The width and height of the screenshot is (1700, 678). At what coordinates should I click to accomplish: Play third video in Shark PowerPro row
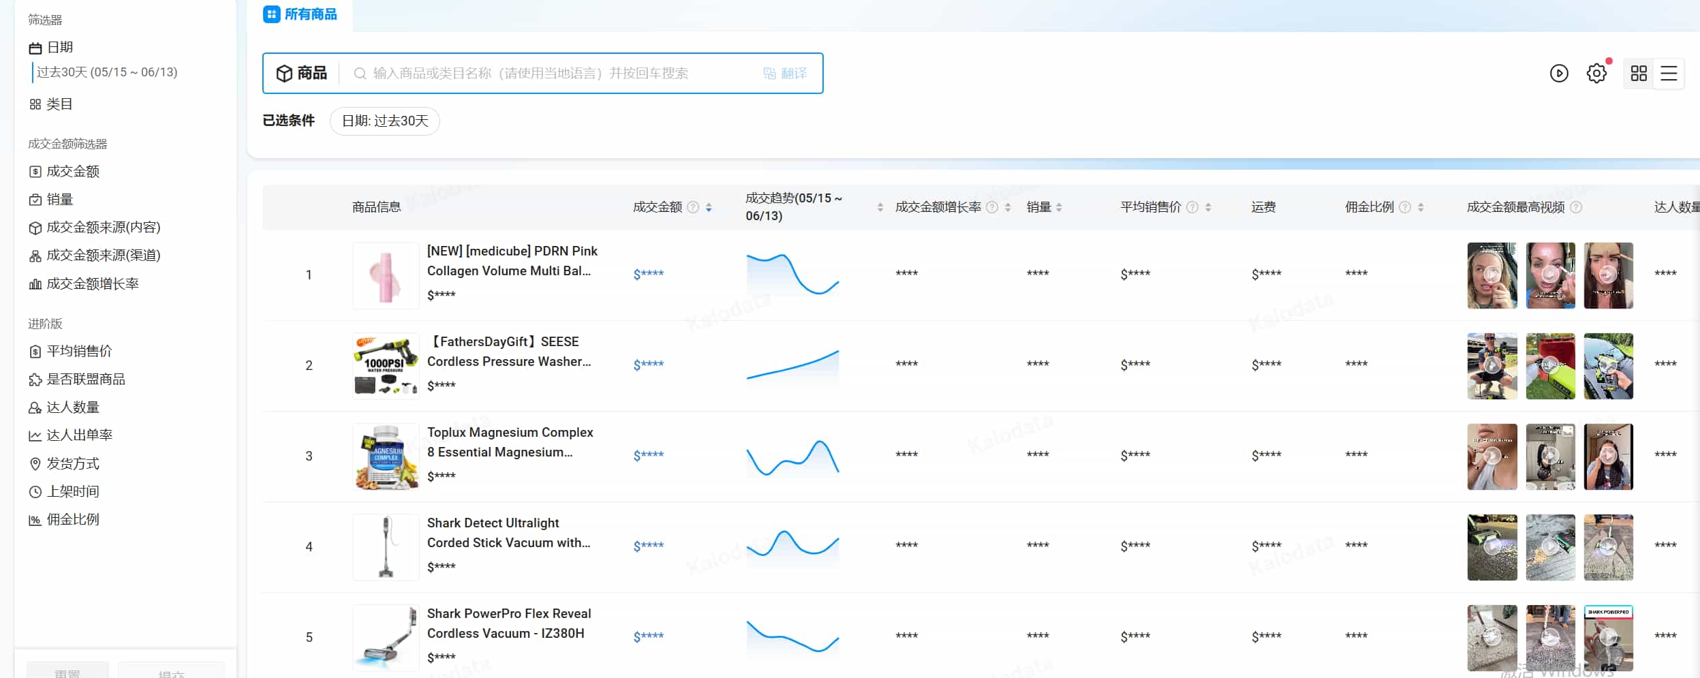pos(1609,638)
